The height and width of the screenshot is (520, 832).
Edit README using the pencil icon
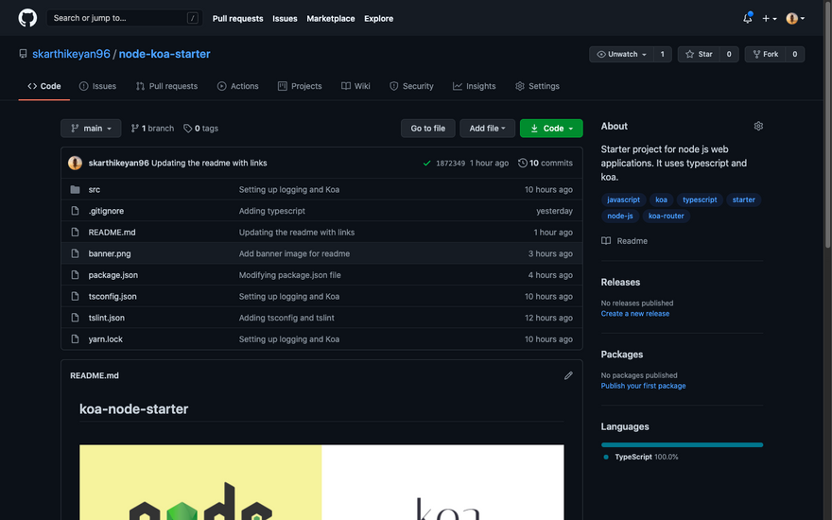568,375
